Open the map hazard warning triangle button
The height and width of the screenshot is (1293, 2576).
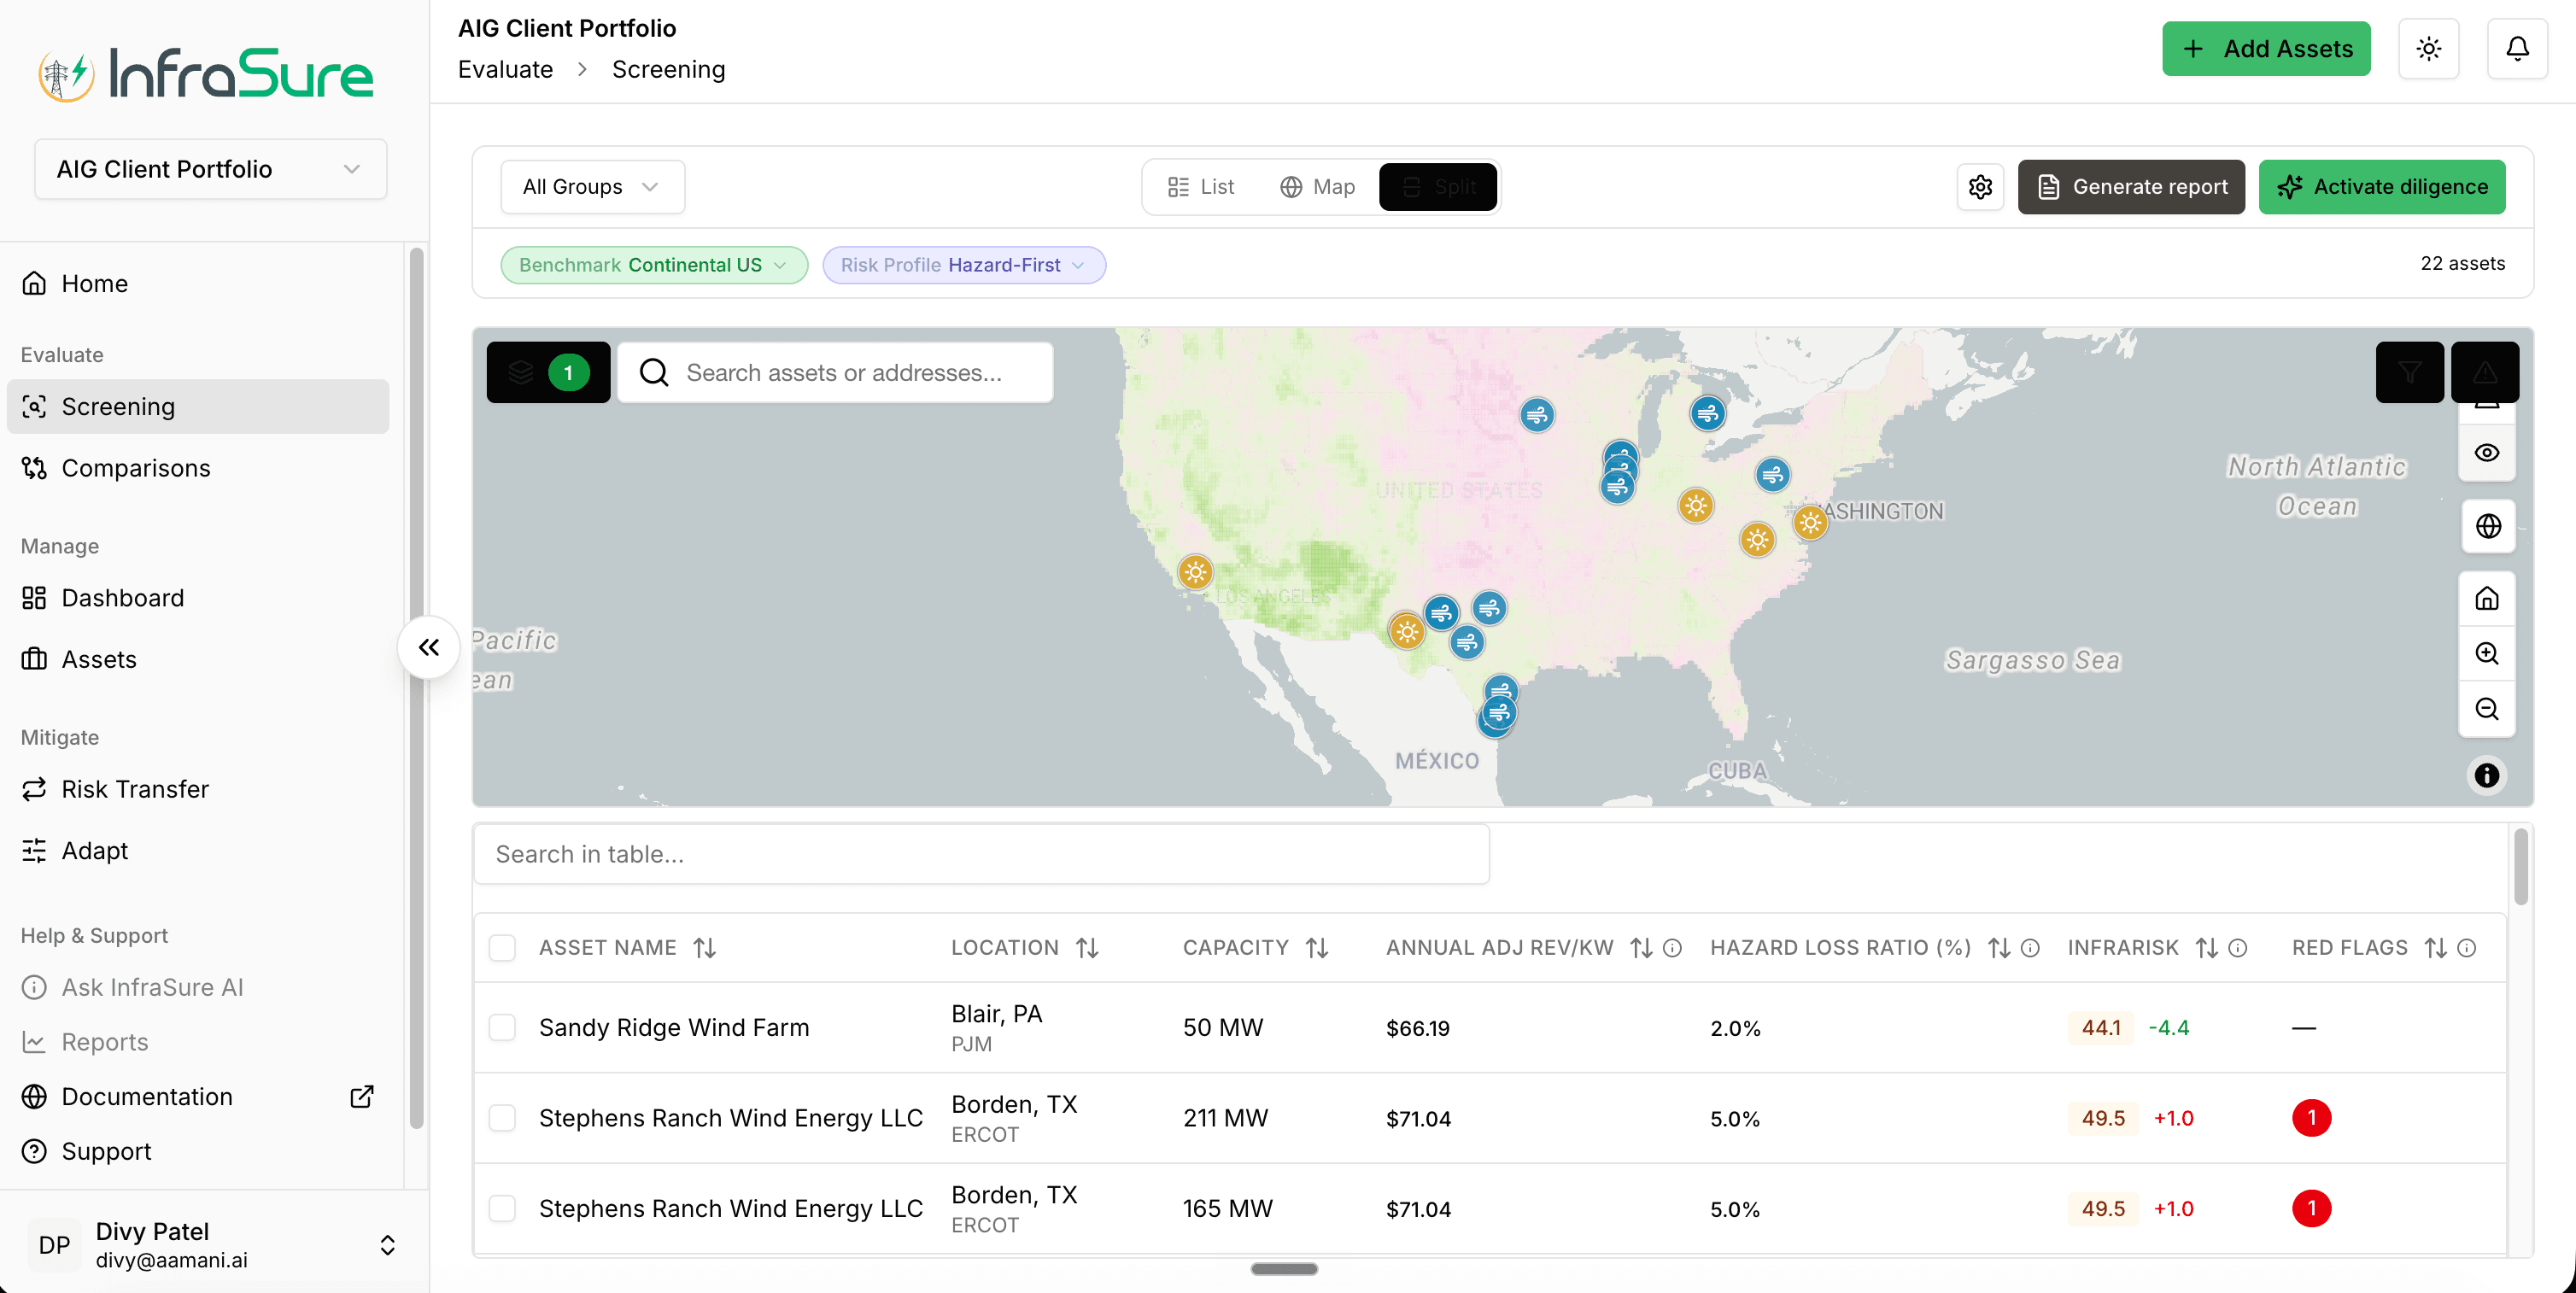pyautogui.click(x=2485, y=372)
